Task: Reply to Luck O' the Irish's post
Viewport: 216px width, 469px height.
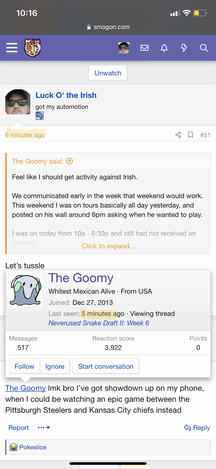Action: coord(197,428)
